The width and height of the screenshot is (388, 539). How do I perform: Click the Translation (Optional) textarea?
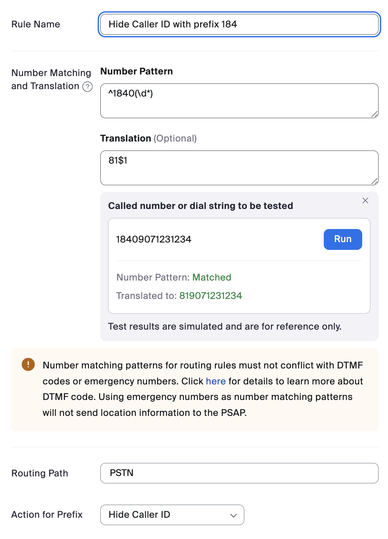click(239, 167)
